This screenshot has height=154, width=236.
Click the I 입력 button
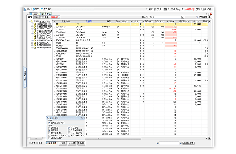pos(63,143)
